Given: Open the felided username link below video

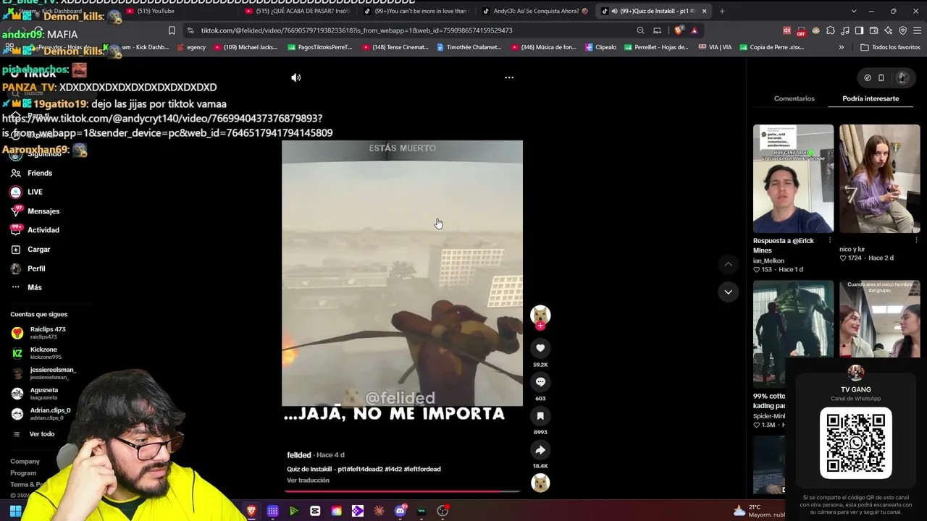Looking at the screenshot, I should click(x=299, y=455).
